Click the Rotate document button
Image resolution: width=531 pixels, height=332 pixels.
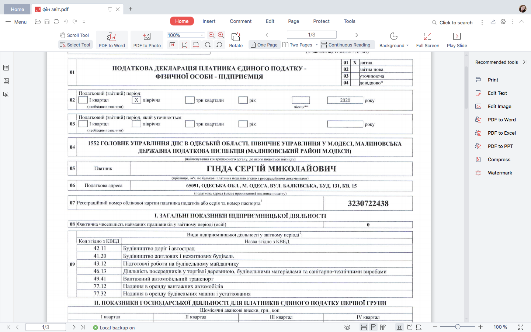pos(236,40)
